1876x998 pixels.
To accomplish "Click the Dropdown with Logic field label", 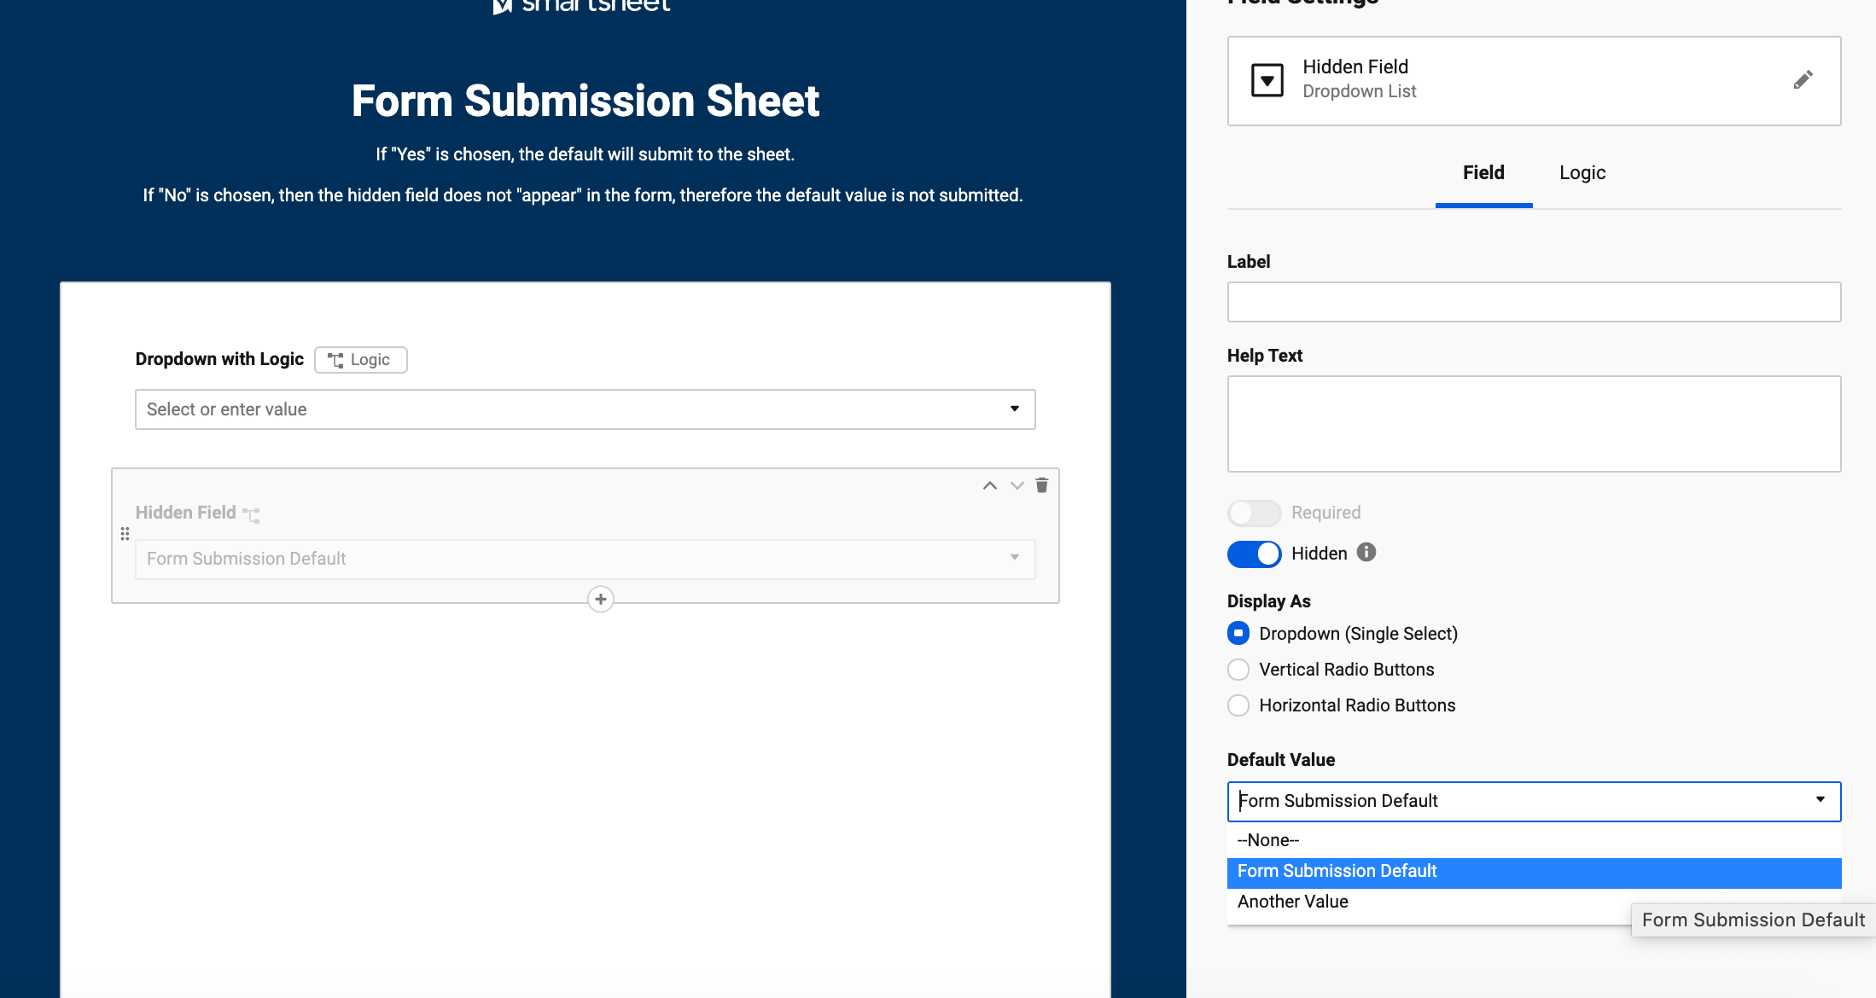I will point(219,359).
